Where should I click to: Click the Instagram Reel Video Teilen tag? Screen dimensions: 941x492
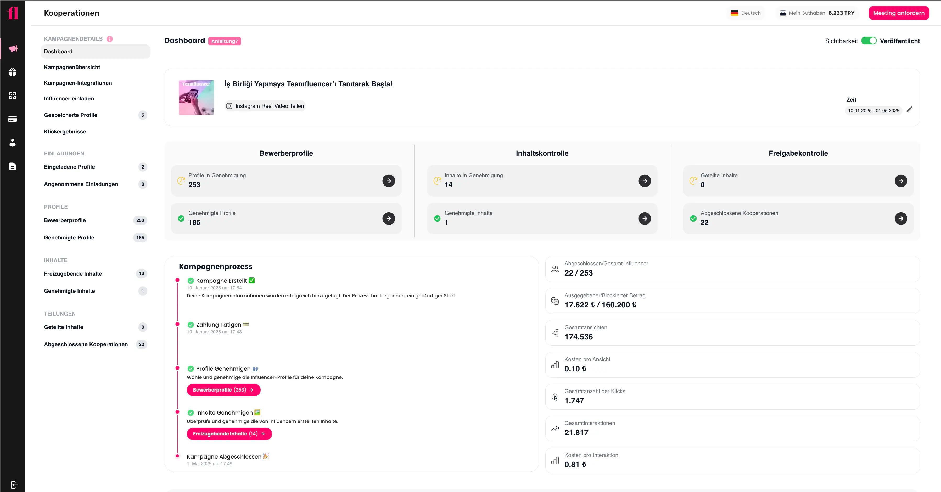265,106
